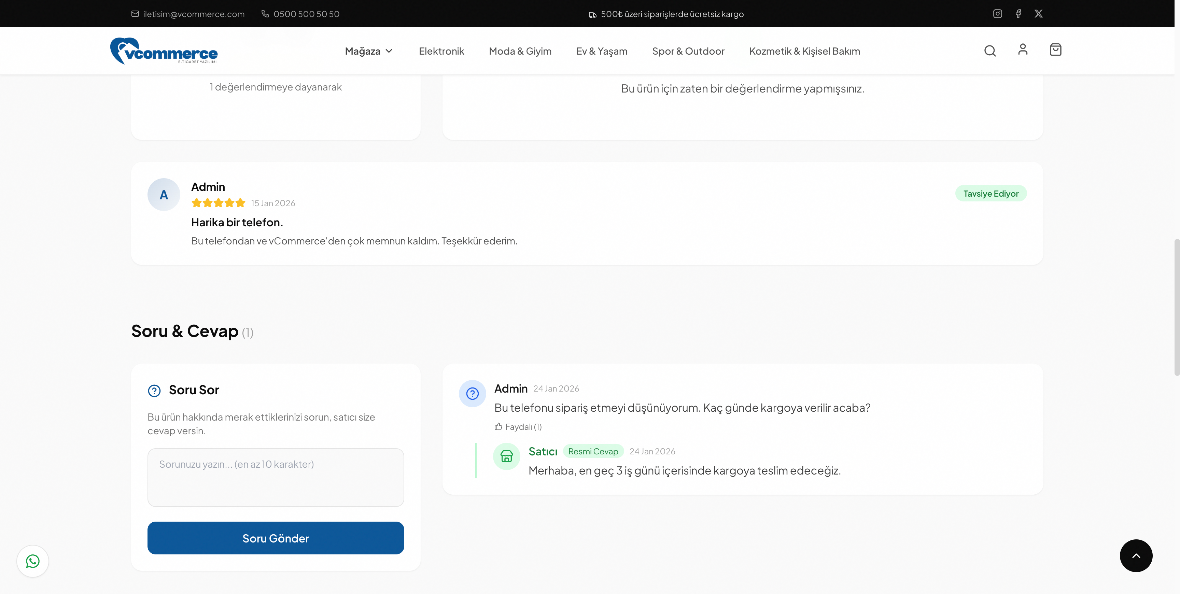This screenshot has width=1180, height=594.
Task: Click the five-star rating on Admin's review
Action: click(219, 203)
